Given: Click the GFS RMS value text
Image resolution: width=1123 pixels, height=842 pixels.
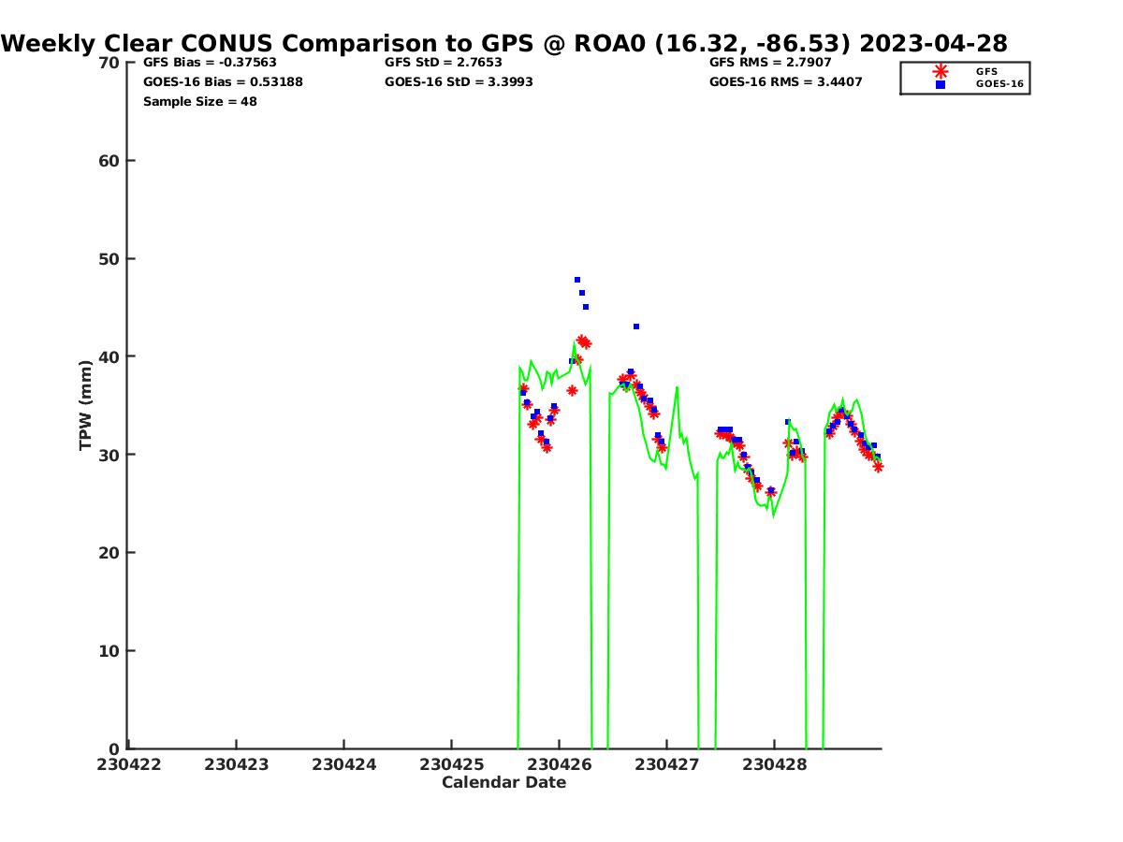Looking at the screenshot, I should point(771,63).
